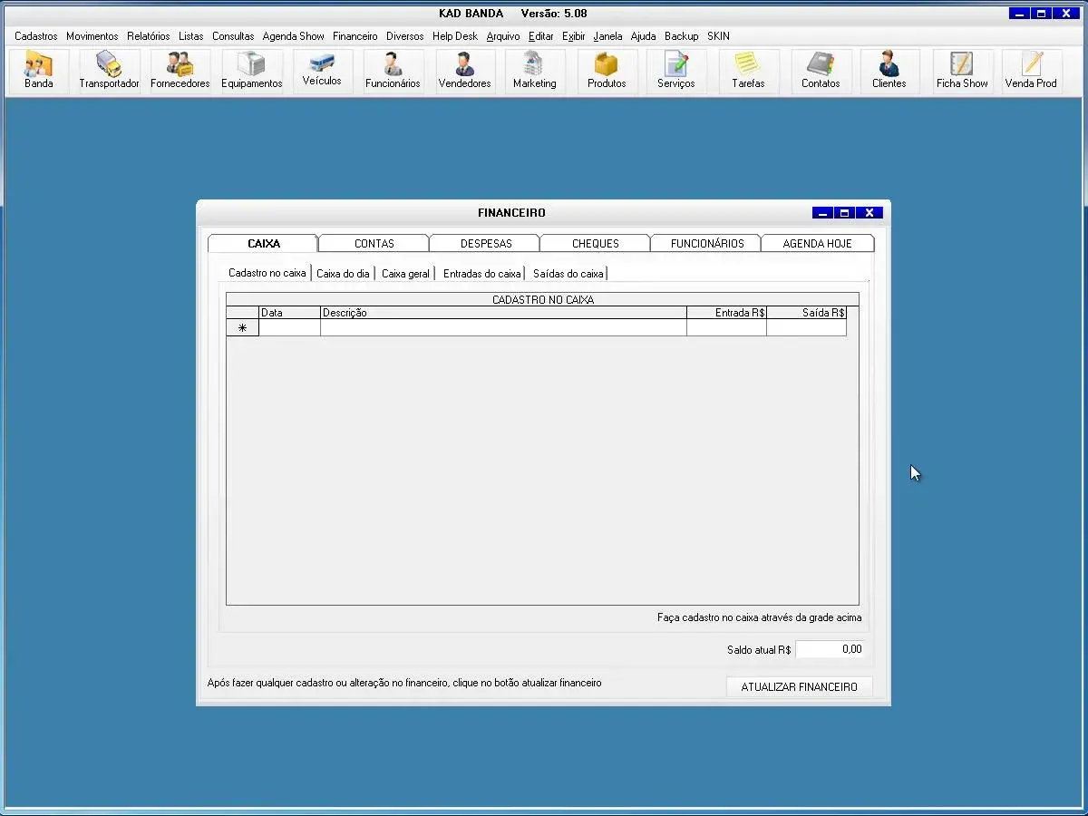Viewport: 1088px width, 816px height.
Task: Click the Transportador truck icon
Action: tap(109, 71)
